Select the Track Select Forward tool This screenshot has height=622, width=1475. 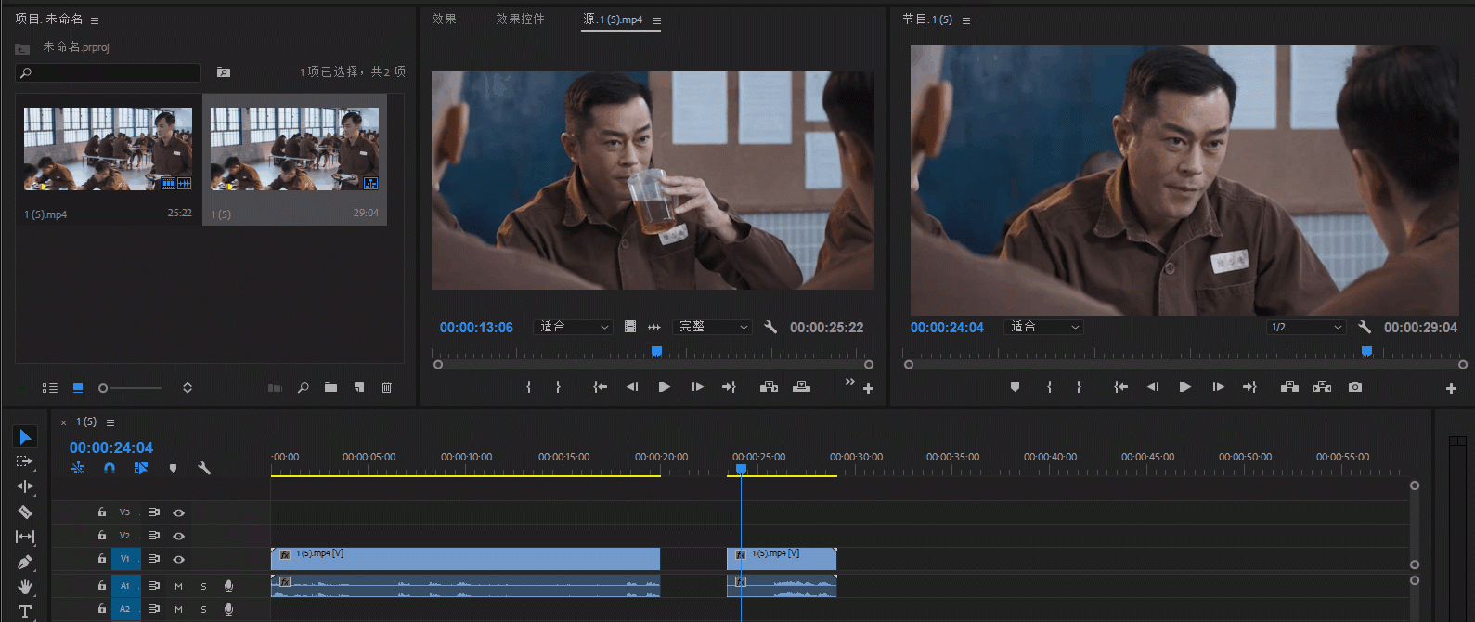(x=25, y=461)
